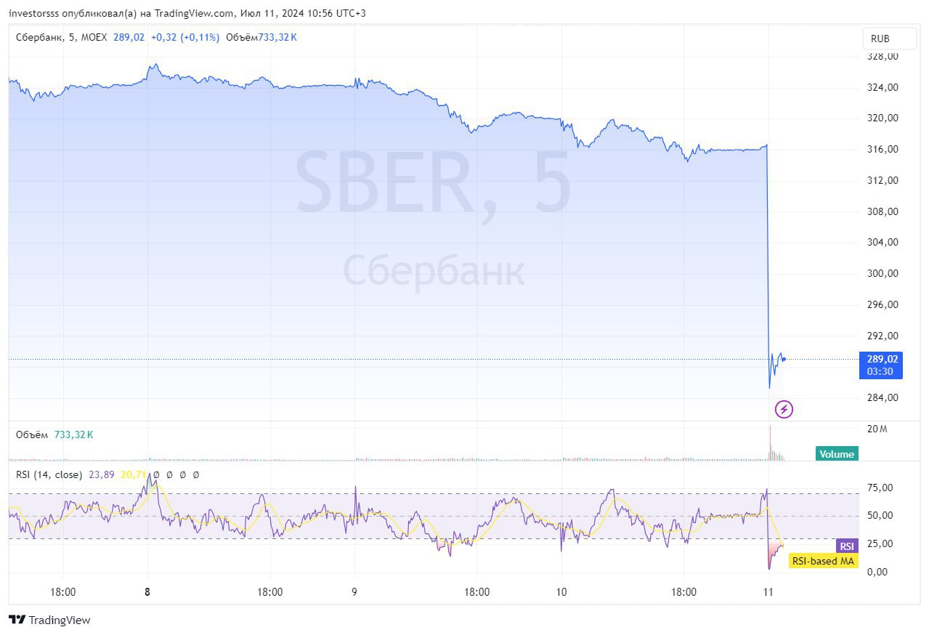Viewport: 929px width, 635px height.
Task: Click the current price 289,02 label
Action: click(x=880, y=359)
